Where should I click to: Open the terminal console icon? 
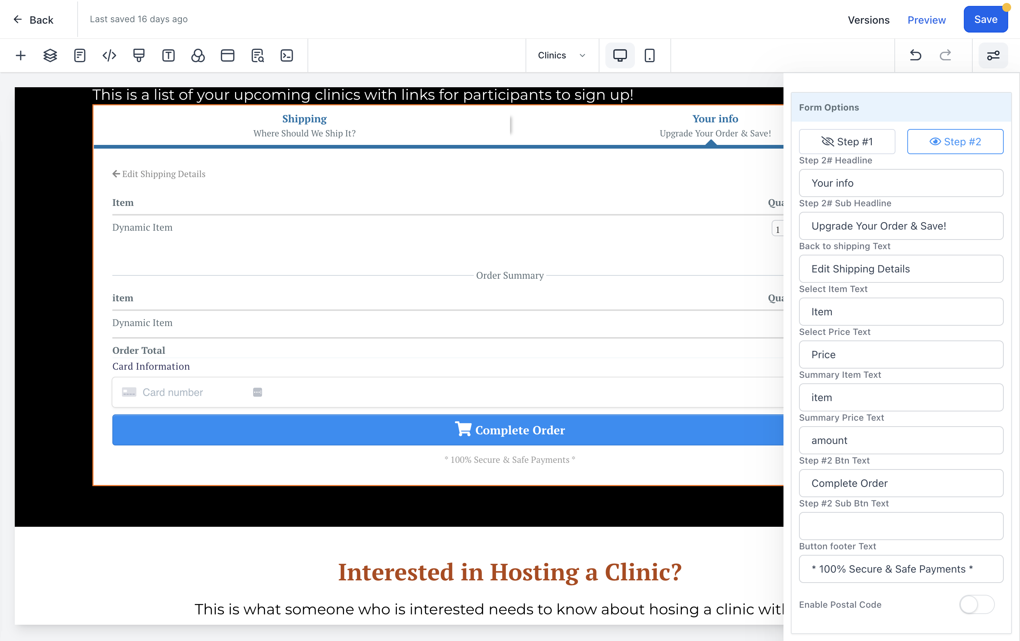tap(287, 55)
